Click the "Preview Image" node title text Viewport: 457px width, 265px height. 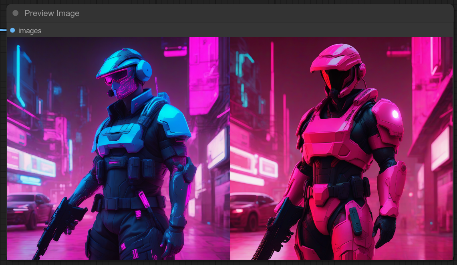pyautogui.click(x=52, y=13)
